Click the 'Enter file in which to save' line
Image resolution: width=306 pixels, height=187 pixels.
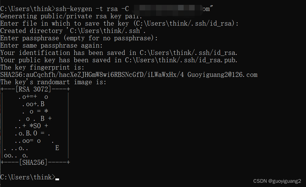119,23
